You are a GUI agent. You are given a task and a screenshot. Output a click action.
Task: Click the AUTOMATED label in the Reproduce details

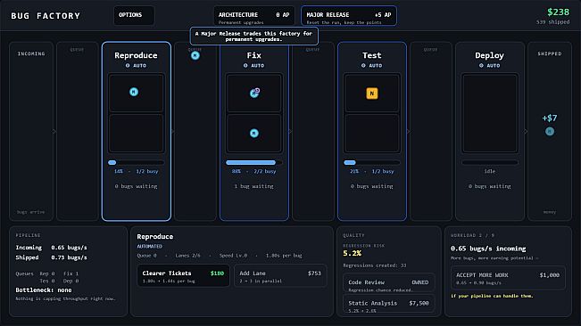pos(149,246)
